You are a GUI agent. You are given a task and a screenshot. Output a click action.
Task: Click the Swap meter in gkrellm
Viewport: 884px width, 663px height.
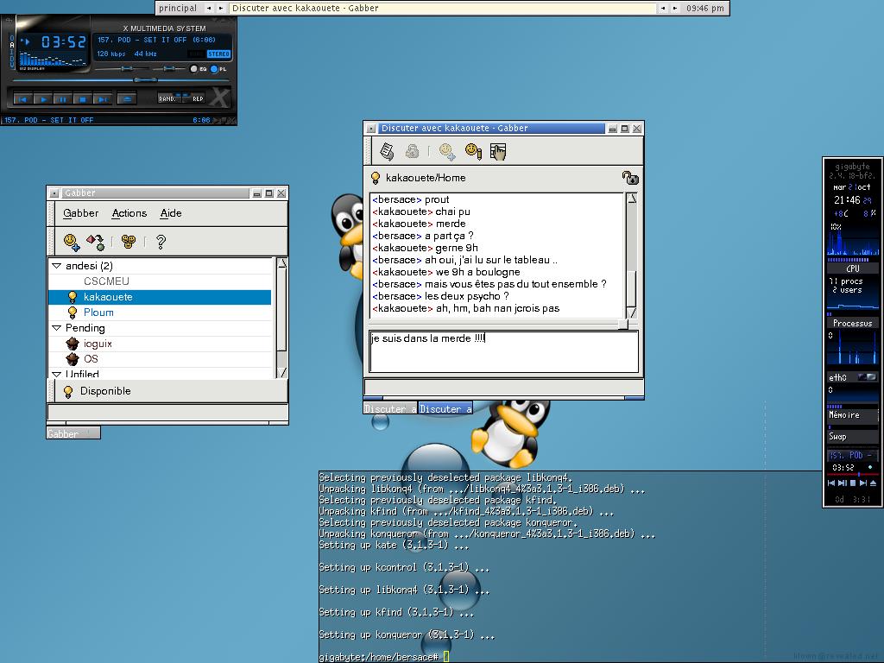pyautogui.click(x=852, y=437)
